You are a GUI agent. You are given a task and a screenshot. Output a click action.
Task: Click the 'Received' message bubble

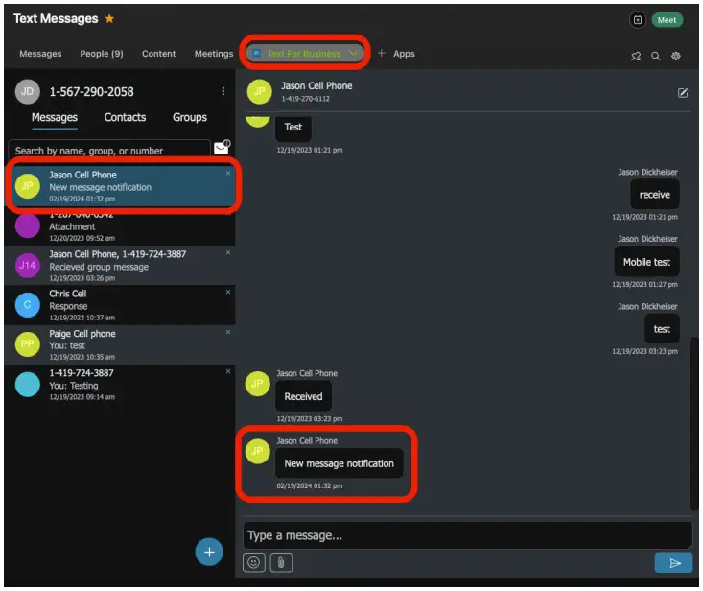[303, 396]
